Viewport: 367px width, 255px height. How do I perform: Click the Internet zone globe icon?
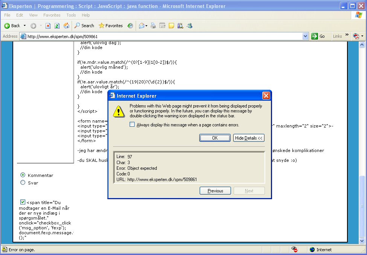click(312, 250)
